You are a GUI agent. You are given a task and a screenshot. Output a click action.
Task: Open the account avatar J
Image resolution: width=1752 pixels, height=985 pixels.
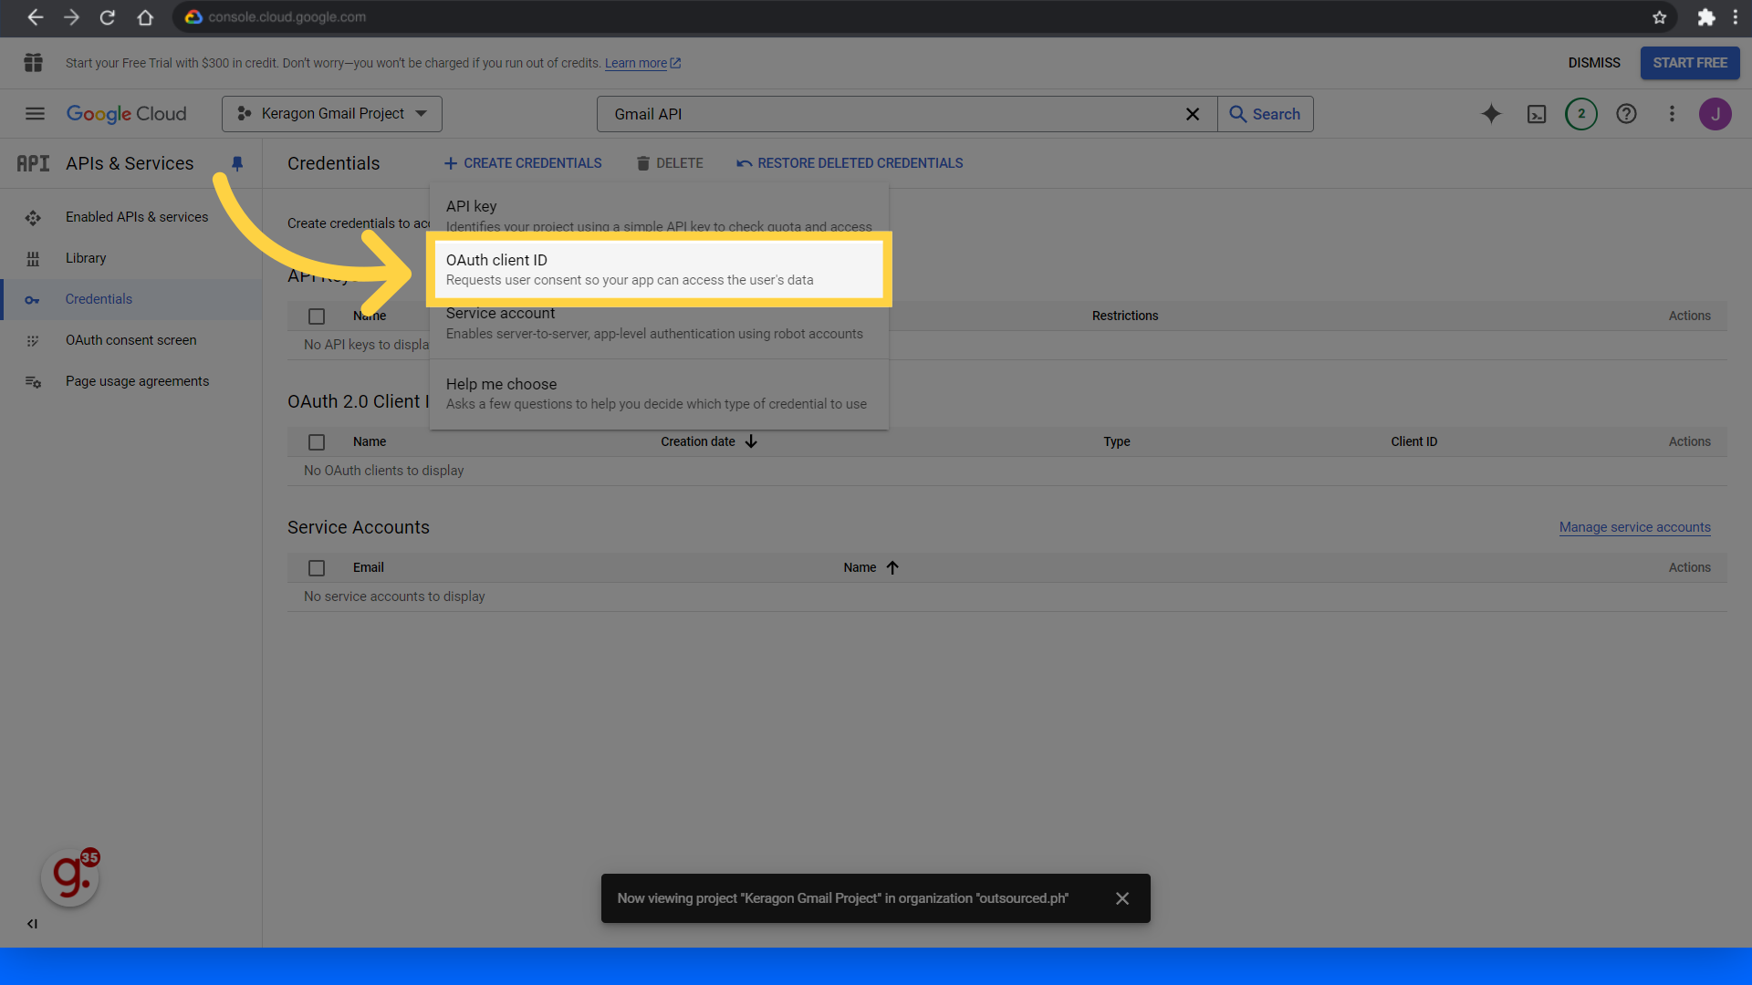(x=1715, y=114)
